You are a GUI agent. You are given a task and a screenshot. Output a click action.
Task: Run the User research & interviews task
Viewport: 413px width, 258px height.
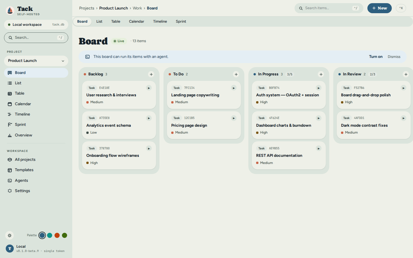click(x=149, y=88)
